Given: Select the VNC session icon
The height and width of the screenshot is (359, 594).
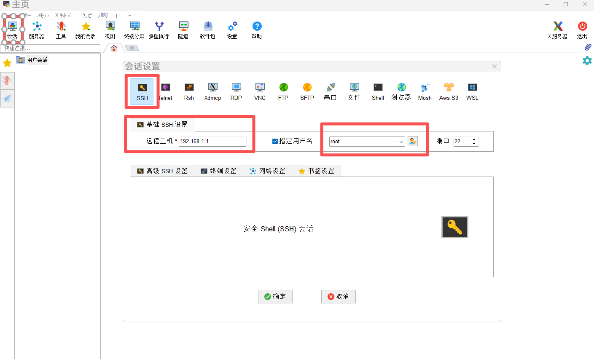Looking at the screenshot, I should pyautogui.click(x=260, y=91).
